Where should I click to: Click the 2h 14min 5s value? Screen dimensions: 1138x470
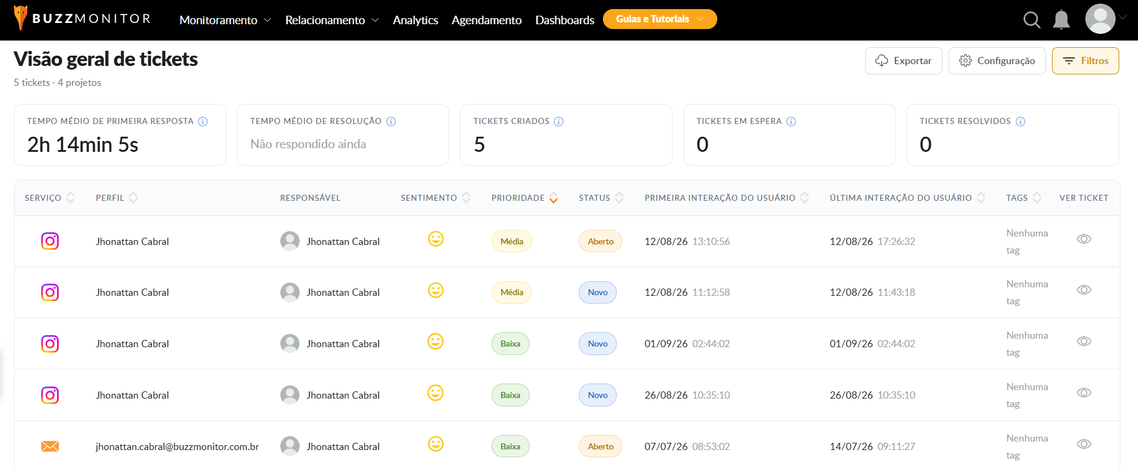pyautogui.click(x=83, y=145)
